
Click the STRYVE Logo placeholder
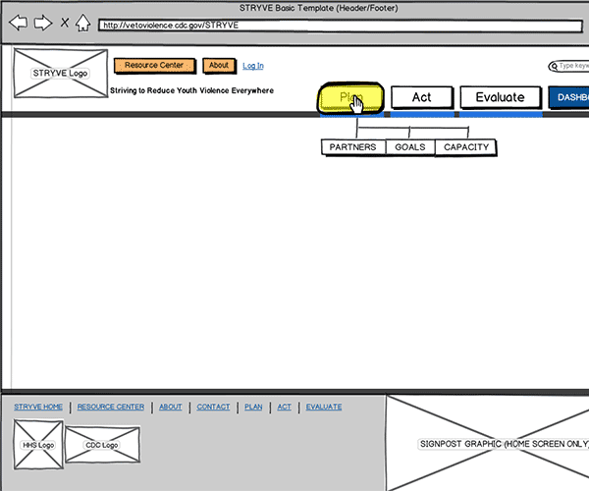(x=61, y=74)
